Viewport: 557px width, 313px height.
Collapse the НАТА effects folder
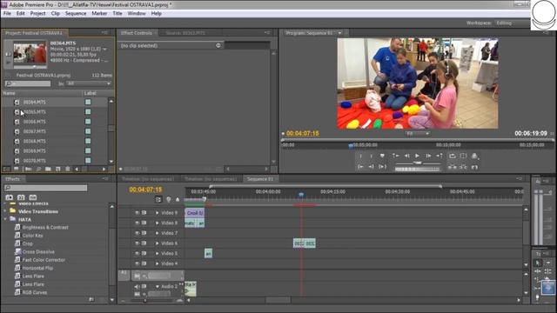(x=5, y=219)
